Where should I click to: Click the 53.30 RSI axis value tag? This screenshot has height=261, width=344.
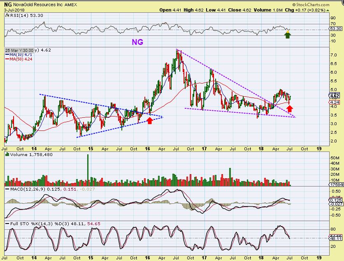(336, 28)
